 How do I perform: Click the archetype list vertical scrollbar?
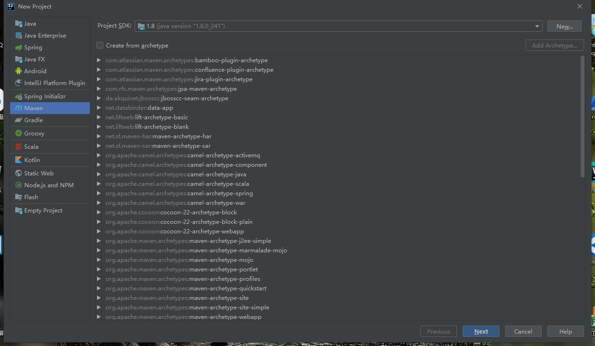pyautogui.click(x=583, y=116)
